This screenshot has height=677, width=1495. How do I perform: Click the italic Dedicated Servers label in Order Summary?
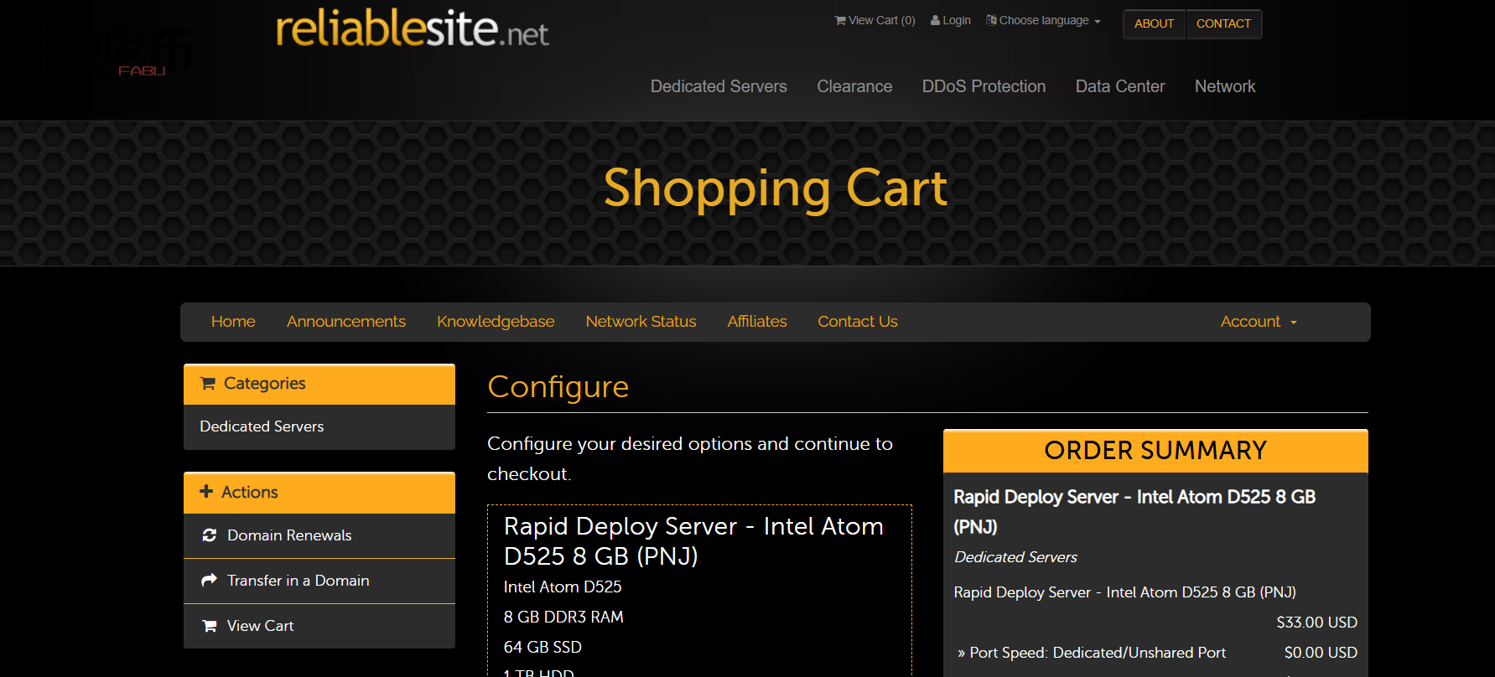[1015, 557]
